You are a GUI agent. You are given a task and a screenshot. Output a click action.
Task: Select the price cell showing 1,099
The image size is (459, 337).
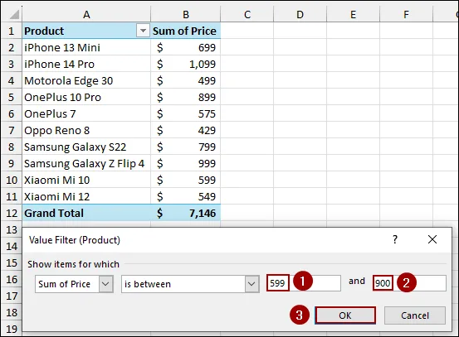click(x=186, y=64)
